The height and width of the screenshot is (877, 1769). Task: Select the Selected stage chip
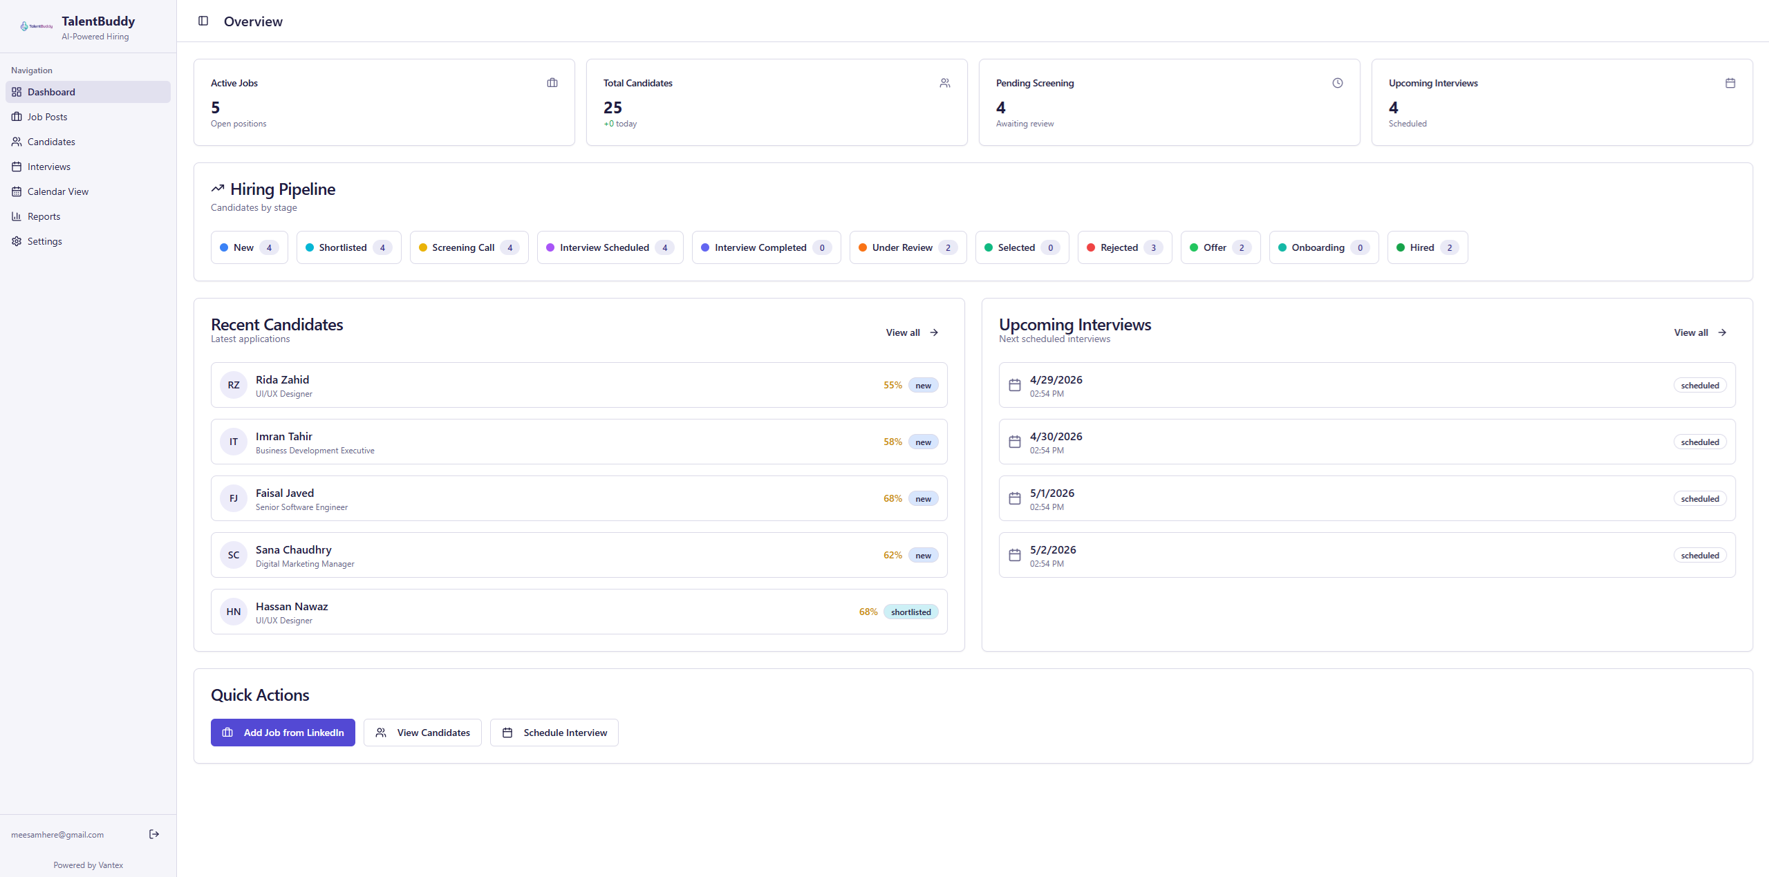[x=1022, y=247]
